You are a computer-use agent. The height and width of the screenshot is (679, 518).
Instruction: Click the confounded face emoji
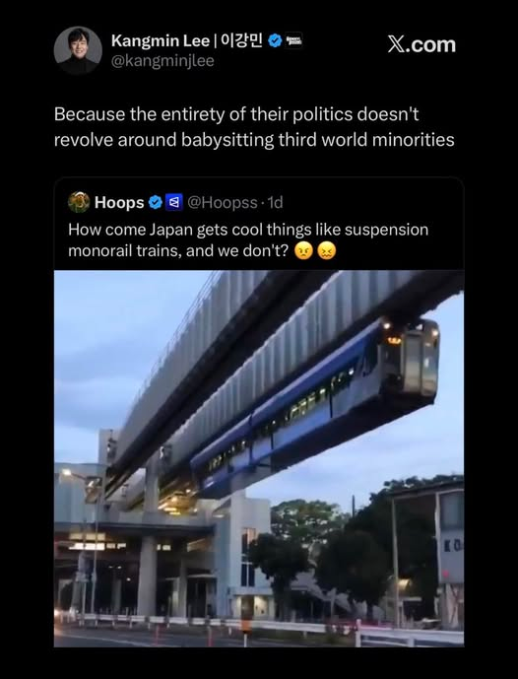coord(327,250)
